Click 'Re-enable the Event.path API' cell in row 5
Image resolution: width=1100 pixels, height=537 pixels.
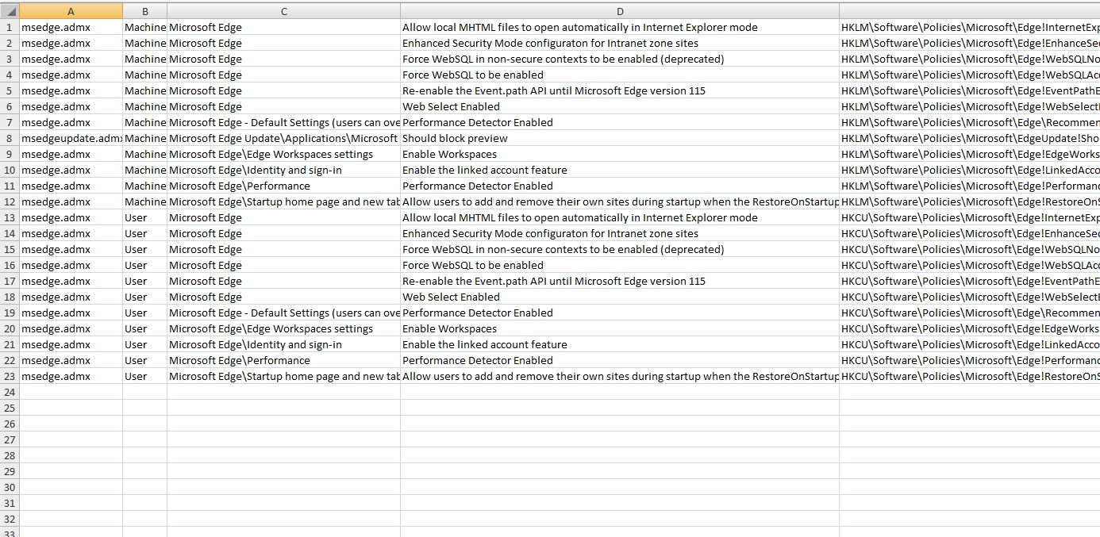point(620,90)
